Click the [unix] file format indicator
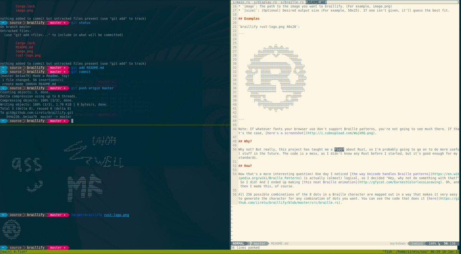This screenshot has width=461, height=254. pyautogui.click(x=417, y=244)
